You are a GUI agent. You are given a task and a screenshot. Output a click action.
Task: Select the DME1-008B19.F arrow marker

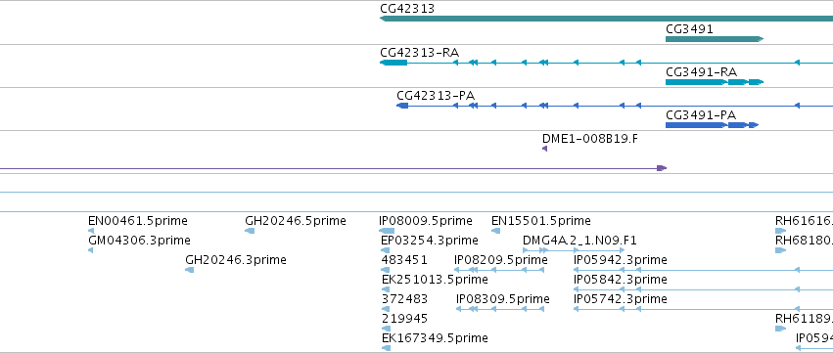pyautogui.click(x=544, y=149)
